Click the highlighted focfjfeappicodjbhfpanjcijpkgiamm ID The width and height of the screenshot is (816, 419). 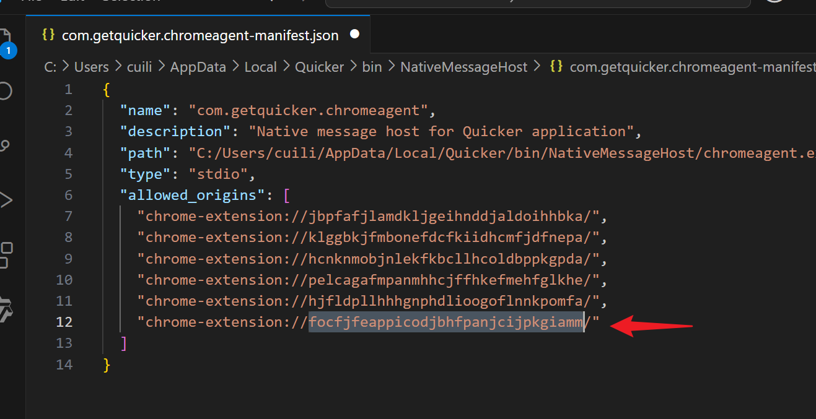[446, 322]
